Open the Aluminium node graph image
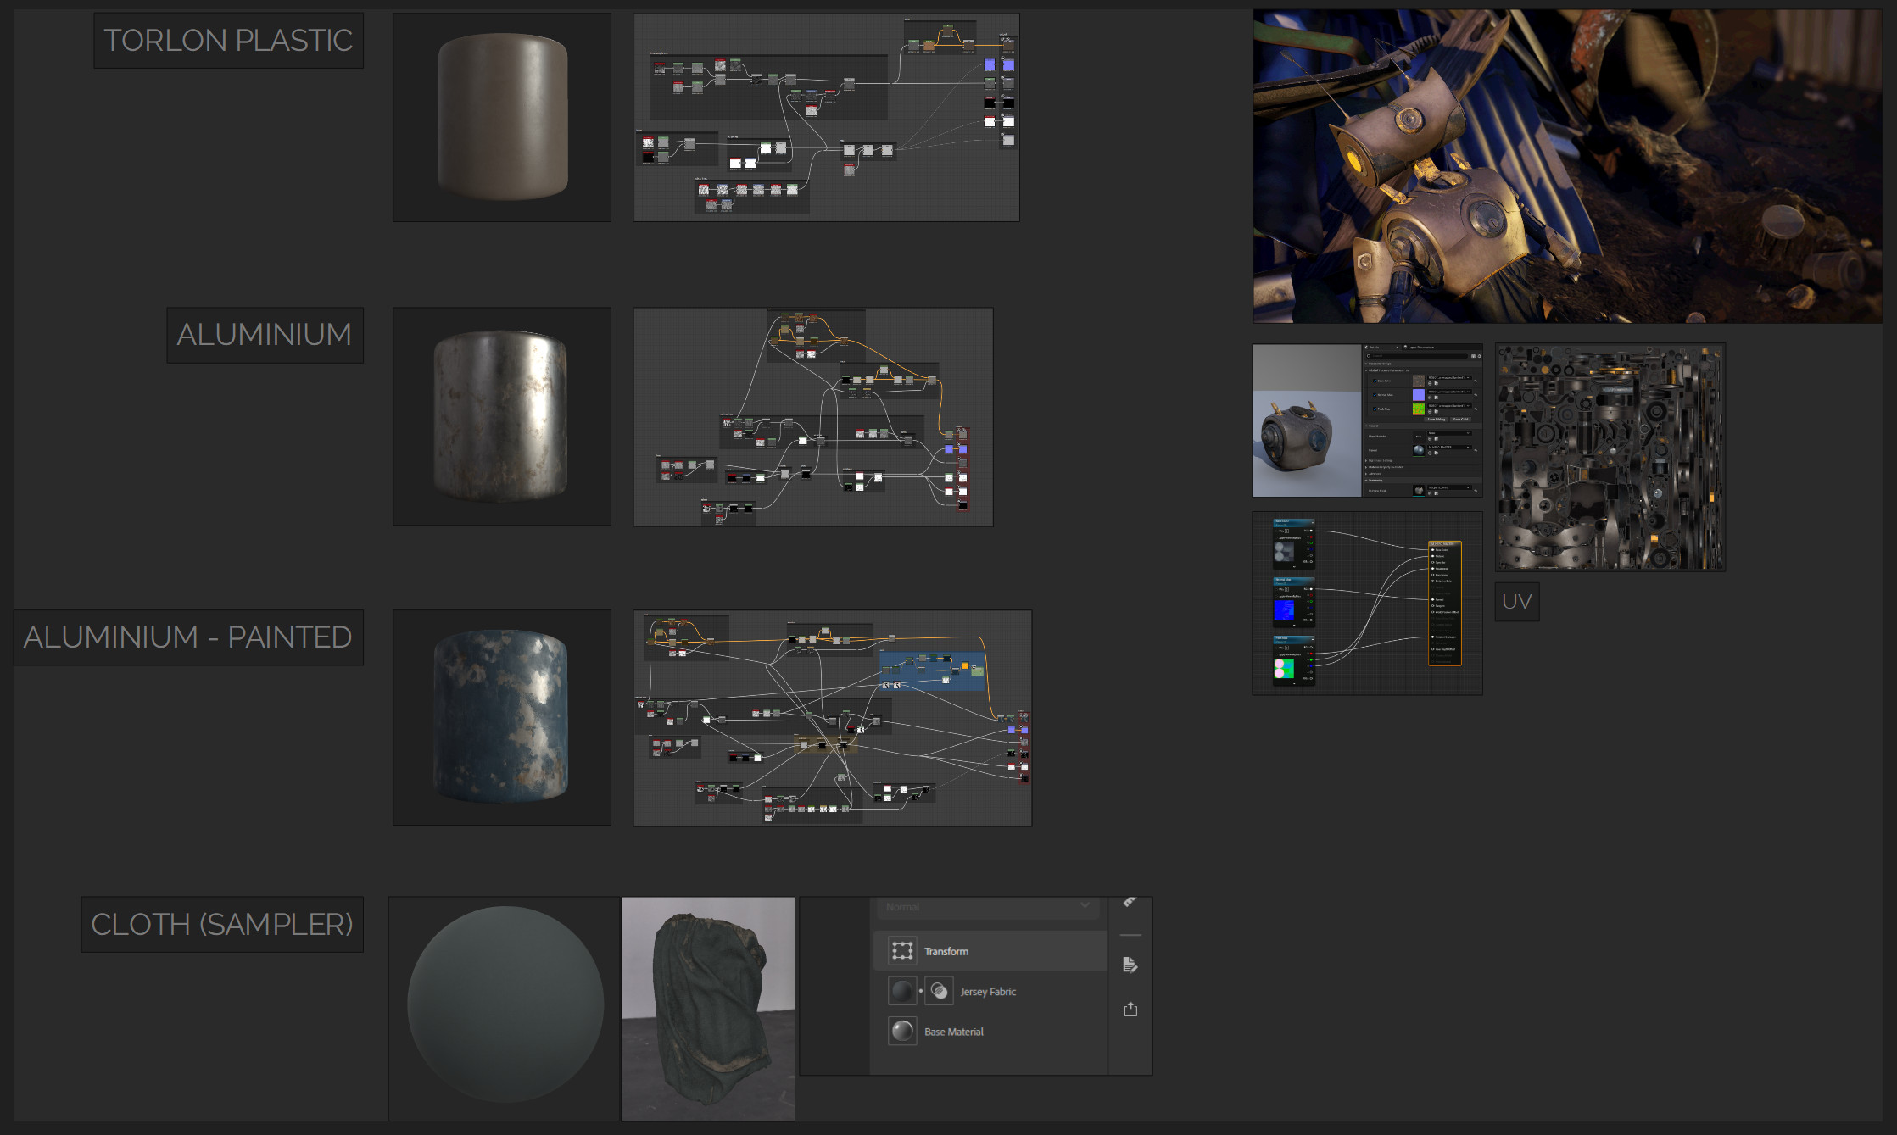The width and height of the screenshot is (1897, 1135). pos(813,417)
